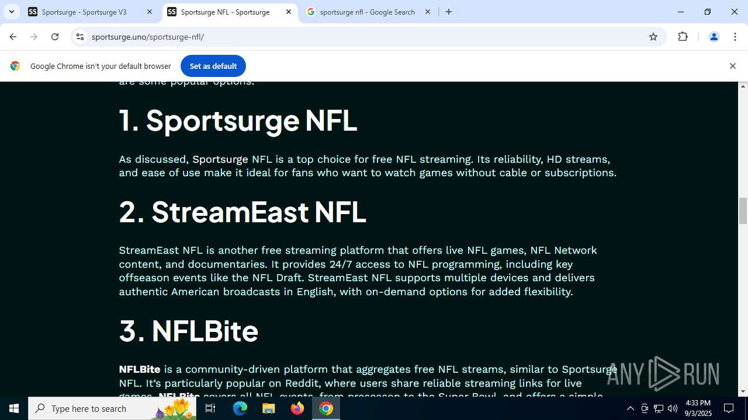Screen dimensions: 748x420
Task: Bookmark this page with star icon
Action: coord(653,37)
